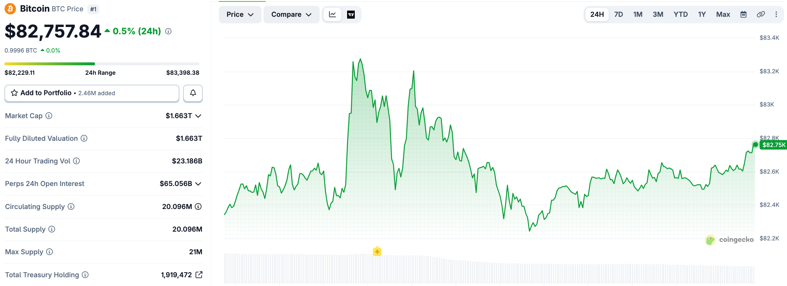Copy chart link icon

[761, 15]
